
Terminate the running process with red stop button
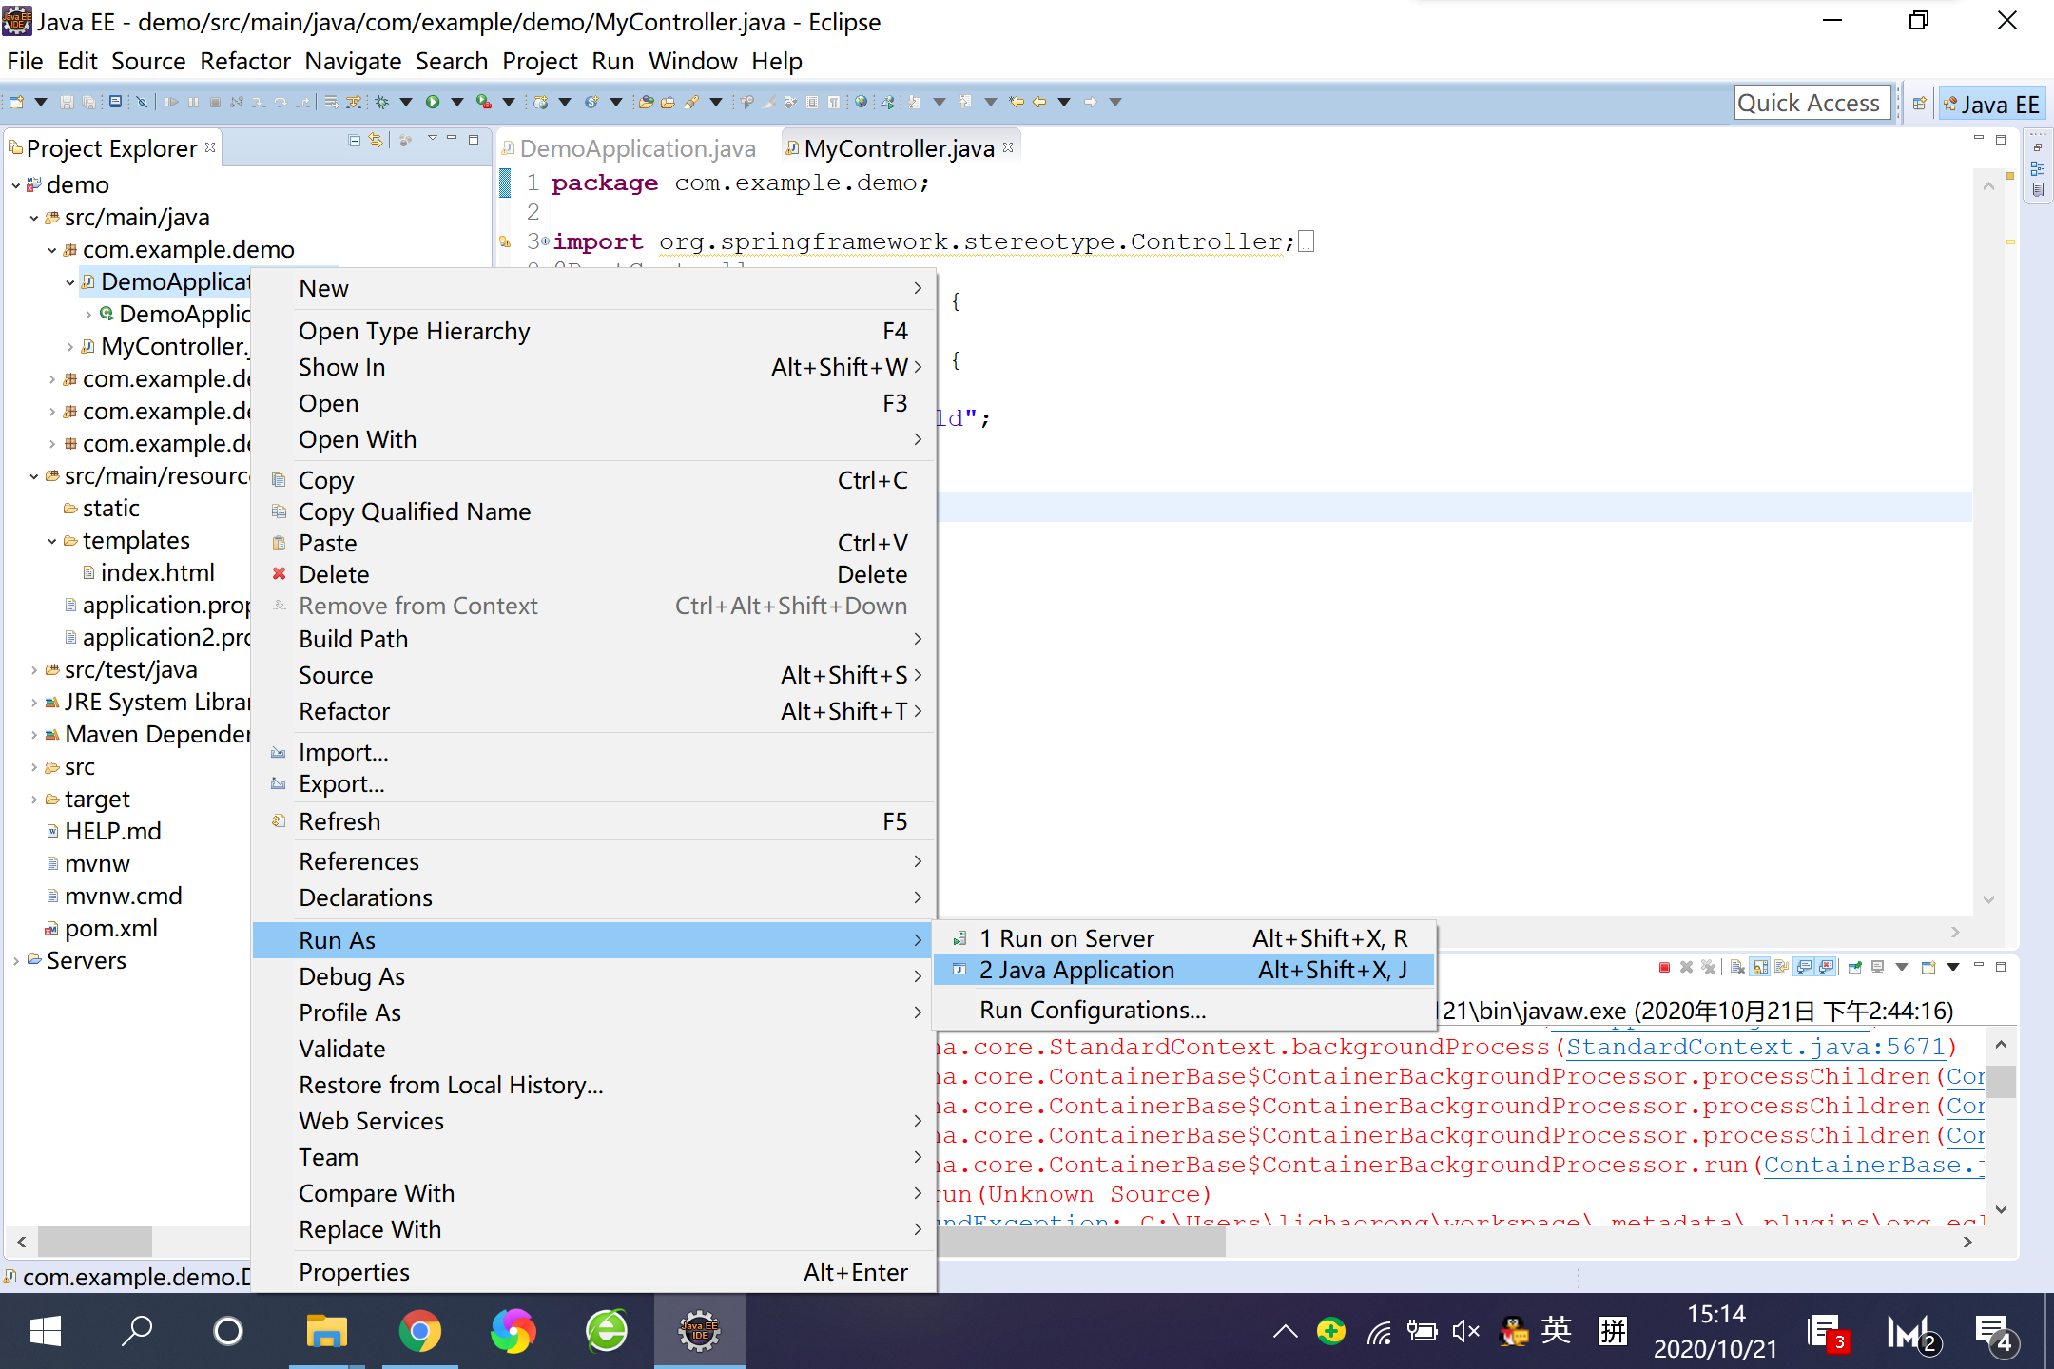click(x=1664, y=967)
